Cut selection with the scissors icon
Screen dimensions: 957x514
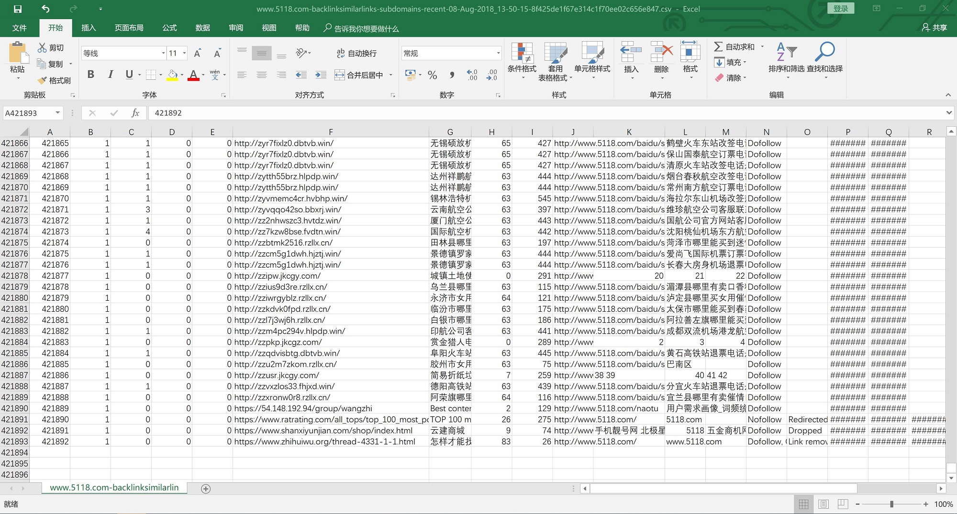[42, 47]
